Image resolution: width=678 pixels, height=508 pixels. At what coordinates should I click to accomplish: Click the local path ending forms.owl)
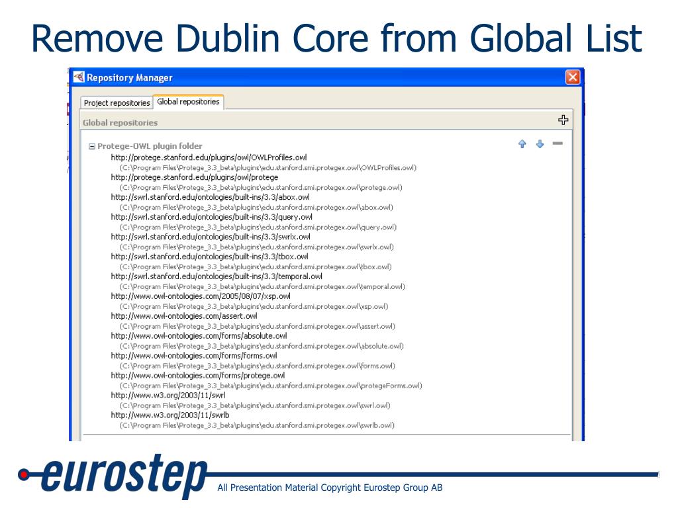(x=258, y=366)
